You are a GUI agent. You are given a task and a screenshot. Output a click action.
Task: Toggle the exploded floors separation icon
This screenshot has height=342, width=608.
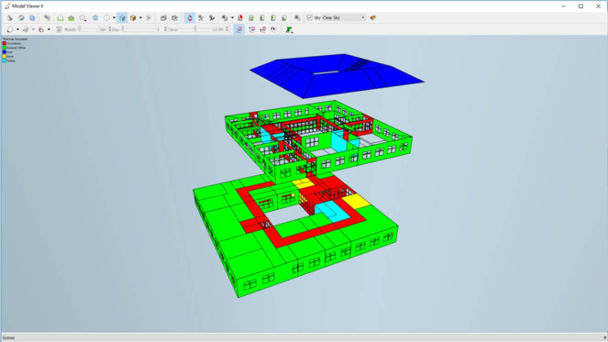pyautogui.click(x=251, y=29)
